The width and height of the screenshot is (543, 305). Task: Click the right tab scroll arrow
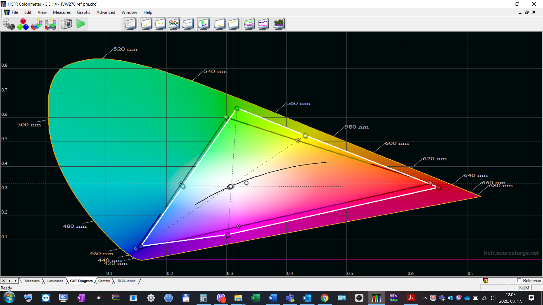coord(15,281)
